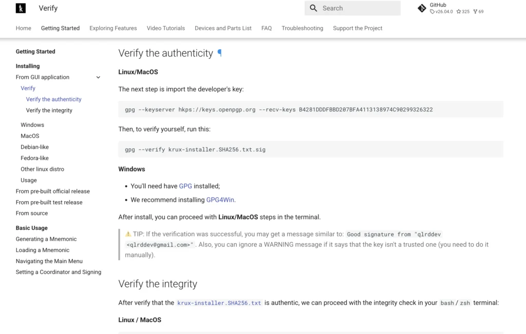Select Verify the integrity in the sidebar
526x334 pixels.
(x=49, y=110)
